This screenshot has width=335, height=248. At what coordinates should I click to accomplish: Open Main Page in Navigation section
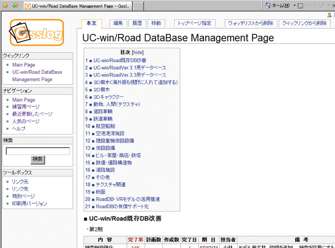pyautogui.click(x=24, y=100)
